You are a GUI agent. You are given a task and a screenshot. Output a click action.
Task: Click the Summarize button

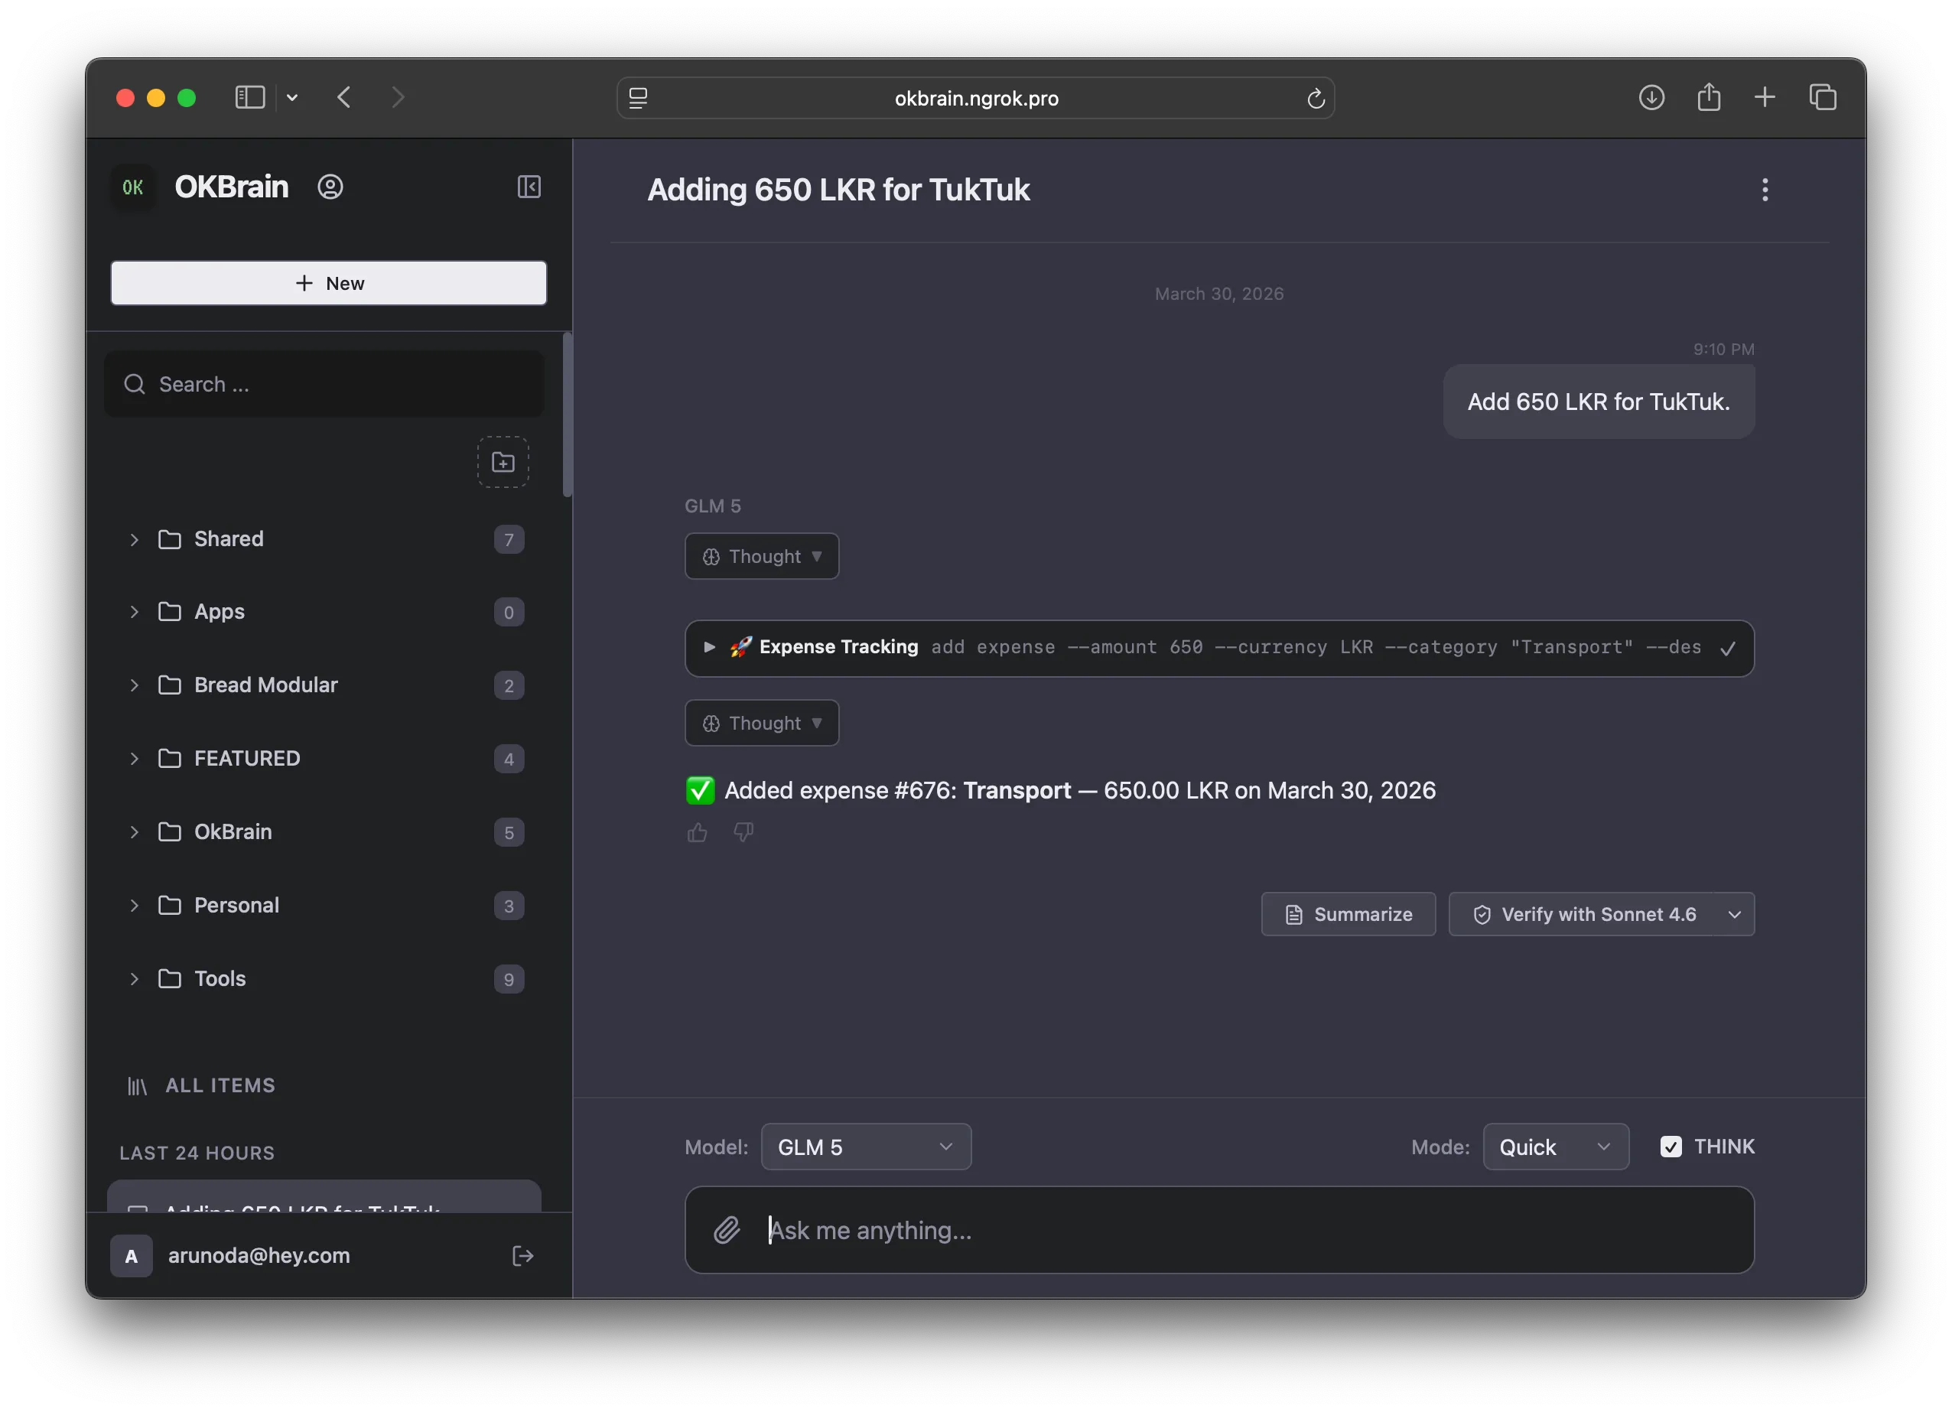tap(1348, 914)
